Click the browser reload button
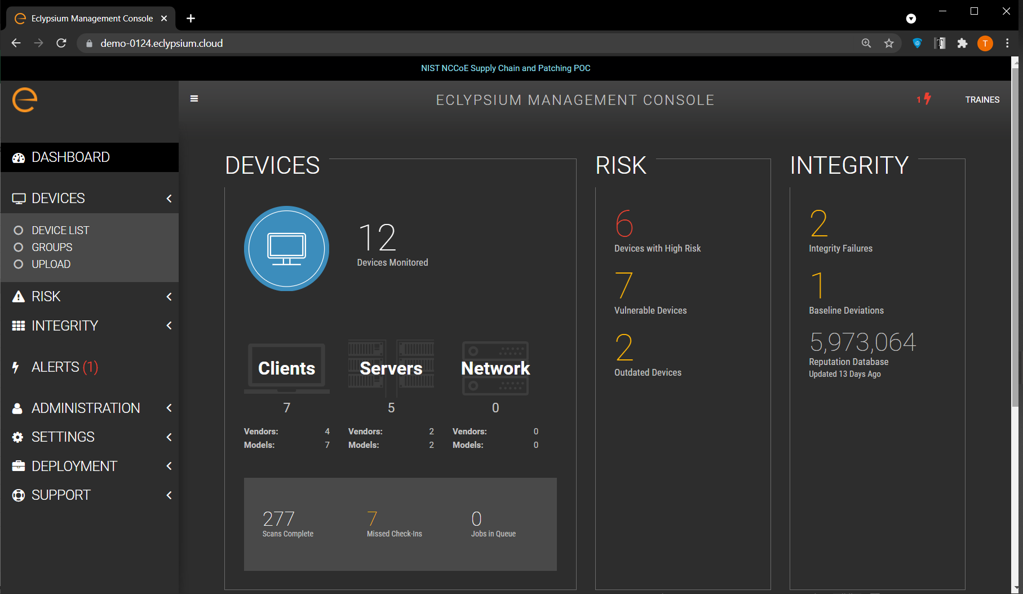1023x594 pixels. (61, 43)
